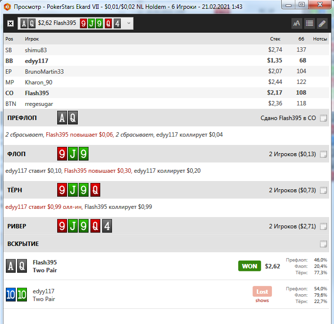
Task: Toggle the note checkbox in РИВЕР row
Action: tap(323, 226)
